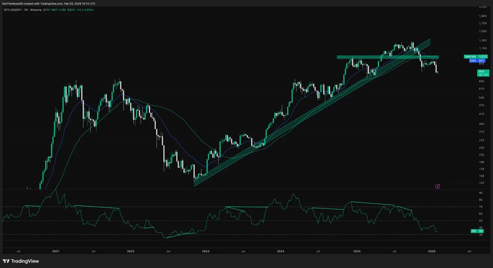This screenshot has width=493, height=268.
Task: Click the 2024 time axis label
Action: click(281, 251)
